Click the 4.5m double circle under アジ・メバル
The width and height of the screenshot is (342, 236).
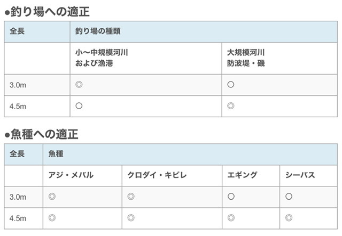click(x=52, y=217)
